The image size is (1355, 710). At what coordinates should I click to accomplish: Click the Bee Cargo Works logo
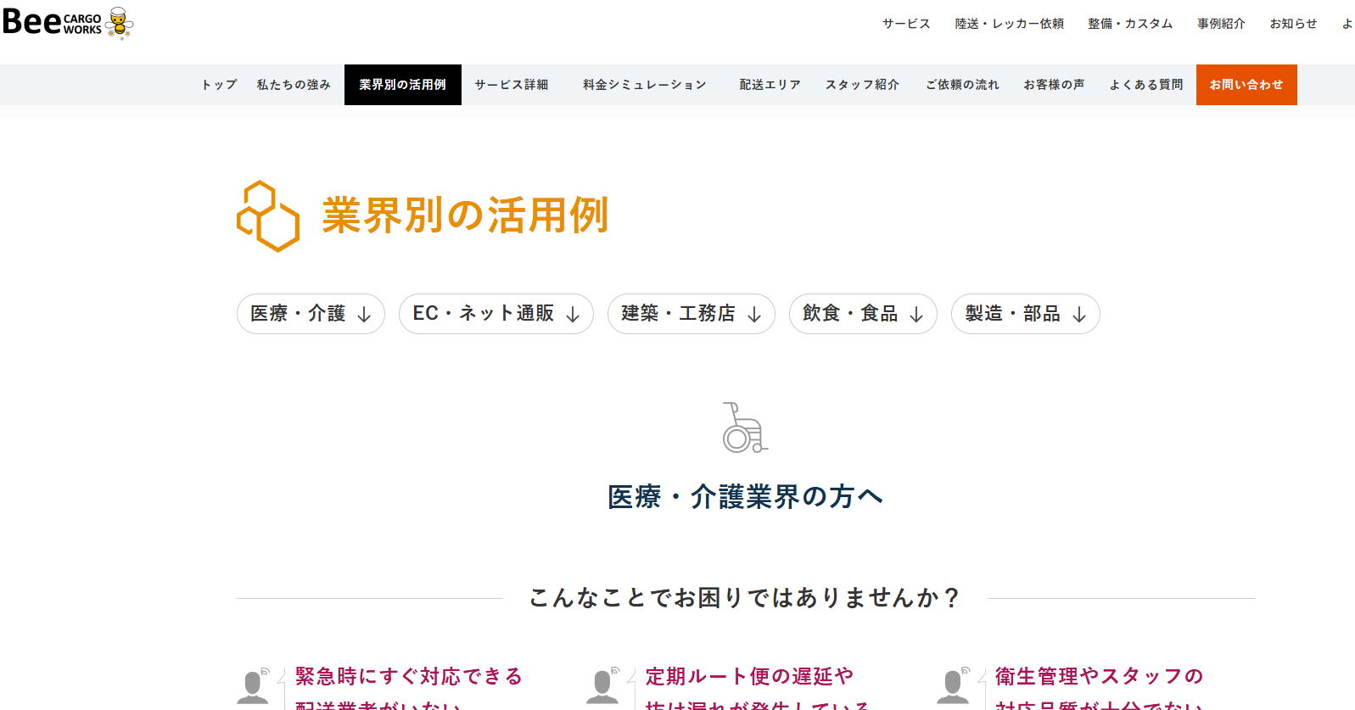[68, 23]
